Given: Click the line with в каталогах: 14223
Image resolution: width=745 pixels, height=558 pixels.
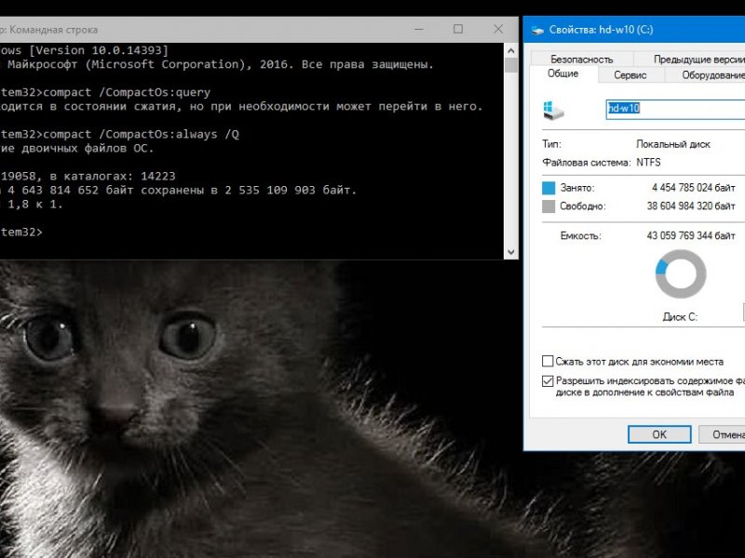Looking at the screenshot, I should point(88,176).
